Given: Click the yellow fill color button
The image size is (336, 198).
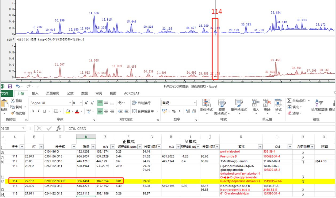Looking at the screenshot, I should (68, 111).
